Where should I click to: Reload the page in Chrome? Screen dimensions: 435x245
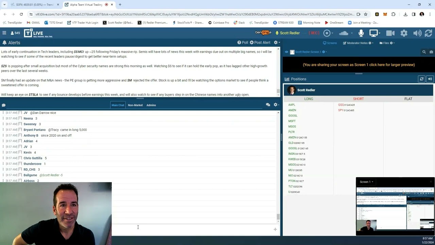click(21, 14)
